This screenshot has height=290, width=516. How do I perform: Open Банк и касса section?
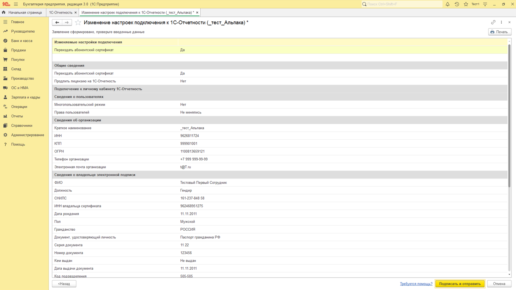[x=24, y=41]
